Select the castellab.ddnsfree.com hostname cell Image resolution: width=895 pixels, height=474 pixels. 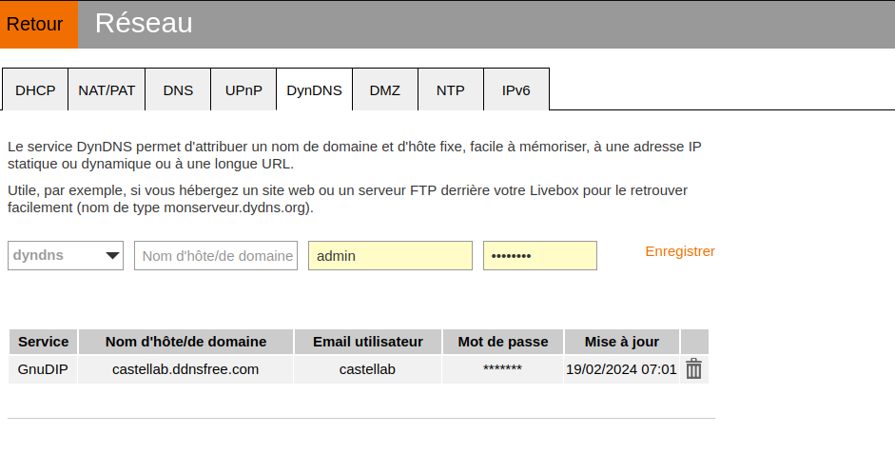pos(185,369)
